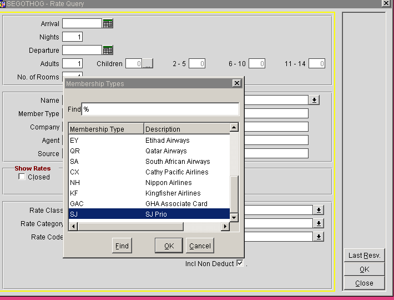Click the Membership Type column header
This screenshot has height=300, width=394.
(x=107, y=129)
